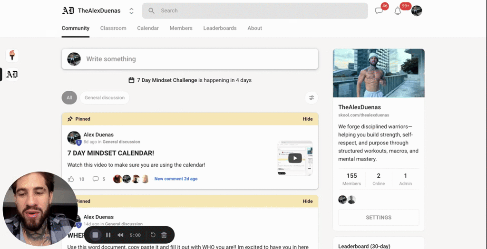Open the 7 DAY MINDSET CALENDAR! post title

click(x=110, y=153)
